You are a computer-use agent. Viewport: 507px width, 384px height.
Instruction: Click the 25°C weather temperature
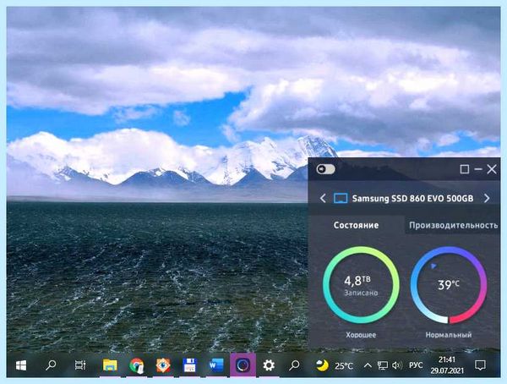coord(343,366)
